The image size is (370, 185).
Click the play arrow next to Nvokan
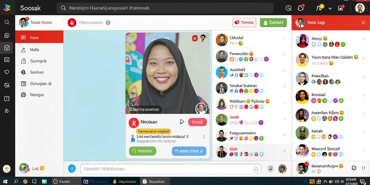tap(182, 122)
